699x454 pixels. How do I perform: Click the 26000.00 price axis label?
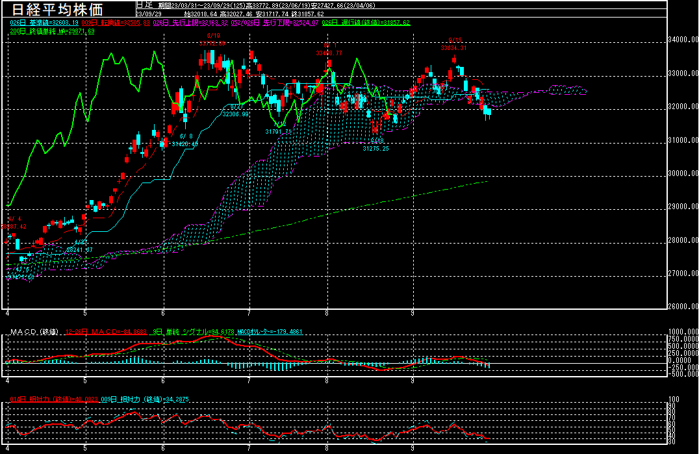683,306
